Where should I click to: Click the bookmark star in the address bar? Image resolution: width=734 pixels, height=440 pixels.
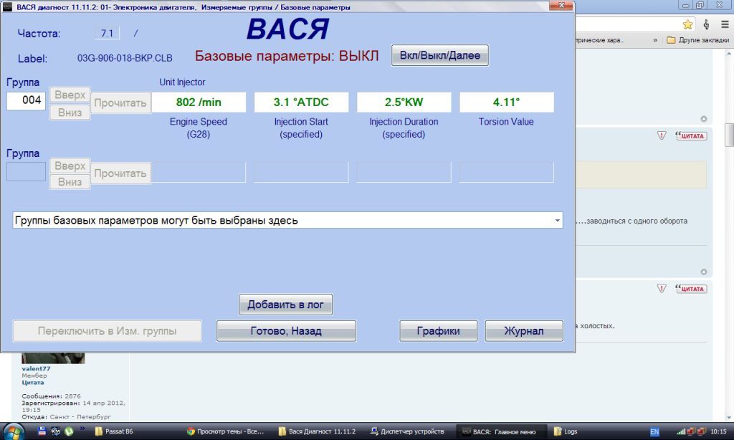(687, 24)
